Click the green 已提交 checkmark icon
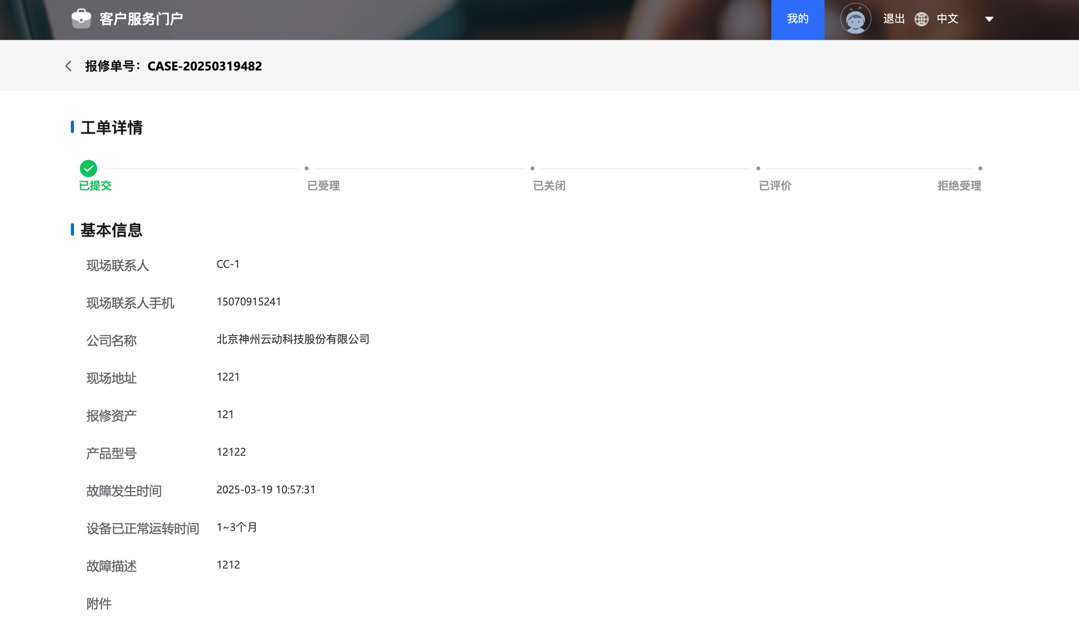The image size is (1079, 621). coord(88,168)
